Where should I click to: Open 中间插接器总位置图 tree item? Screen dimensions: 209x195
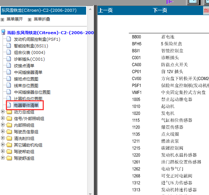32,92
